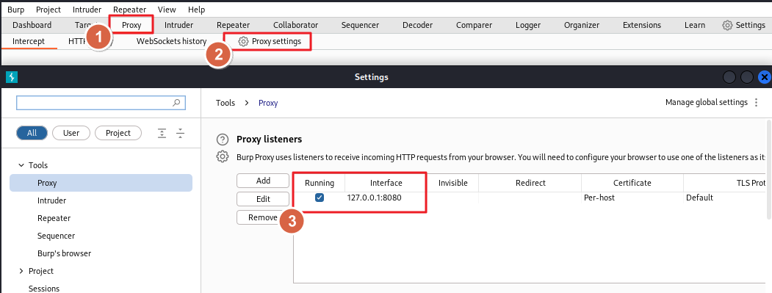
Task: Select the All filter pill
Action: [32, 133]
